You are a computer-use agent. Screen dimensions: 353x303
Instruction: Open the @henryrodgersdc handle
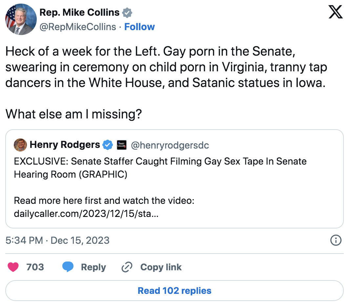(x=170, y=145)
